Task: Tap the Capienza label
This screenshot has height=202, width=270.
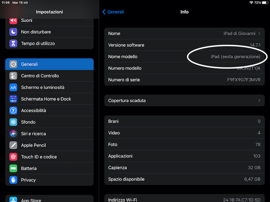Action: coord(117,168)
